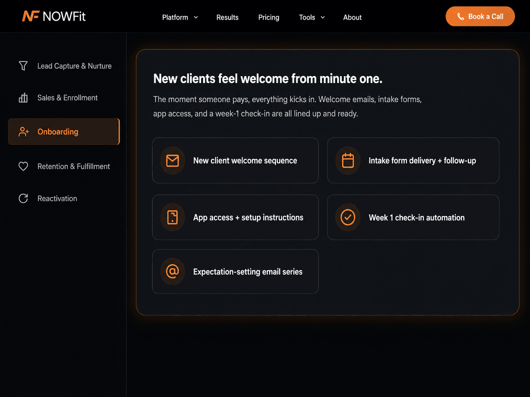Click the calendar icon in Intake form card
This screenshot has height=397, width=530.
348,160
